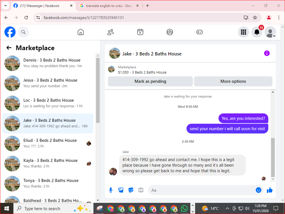Open conversation information purple icon
The image size is (285, 214).
tap(267, 53)
